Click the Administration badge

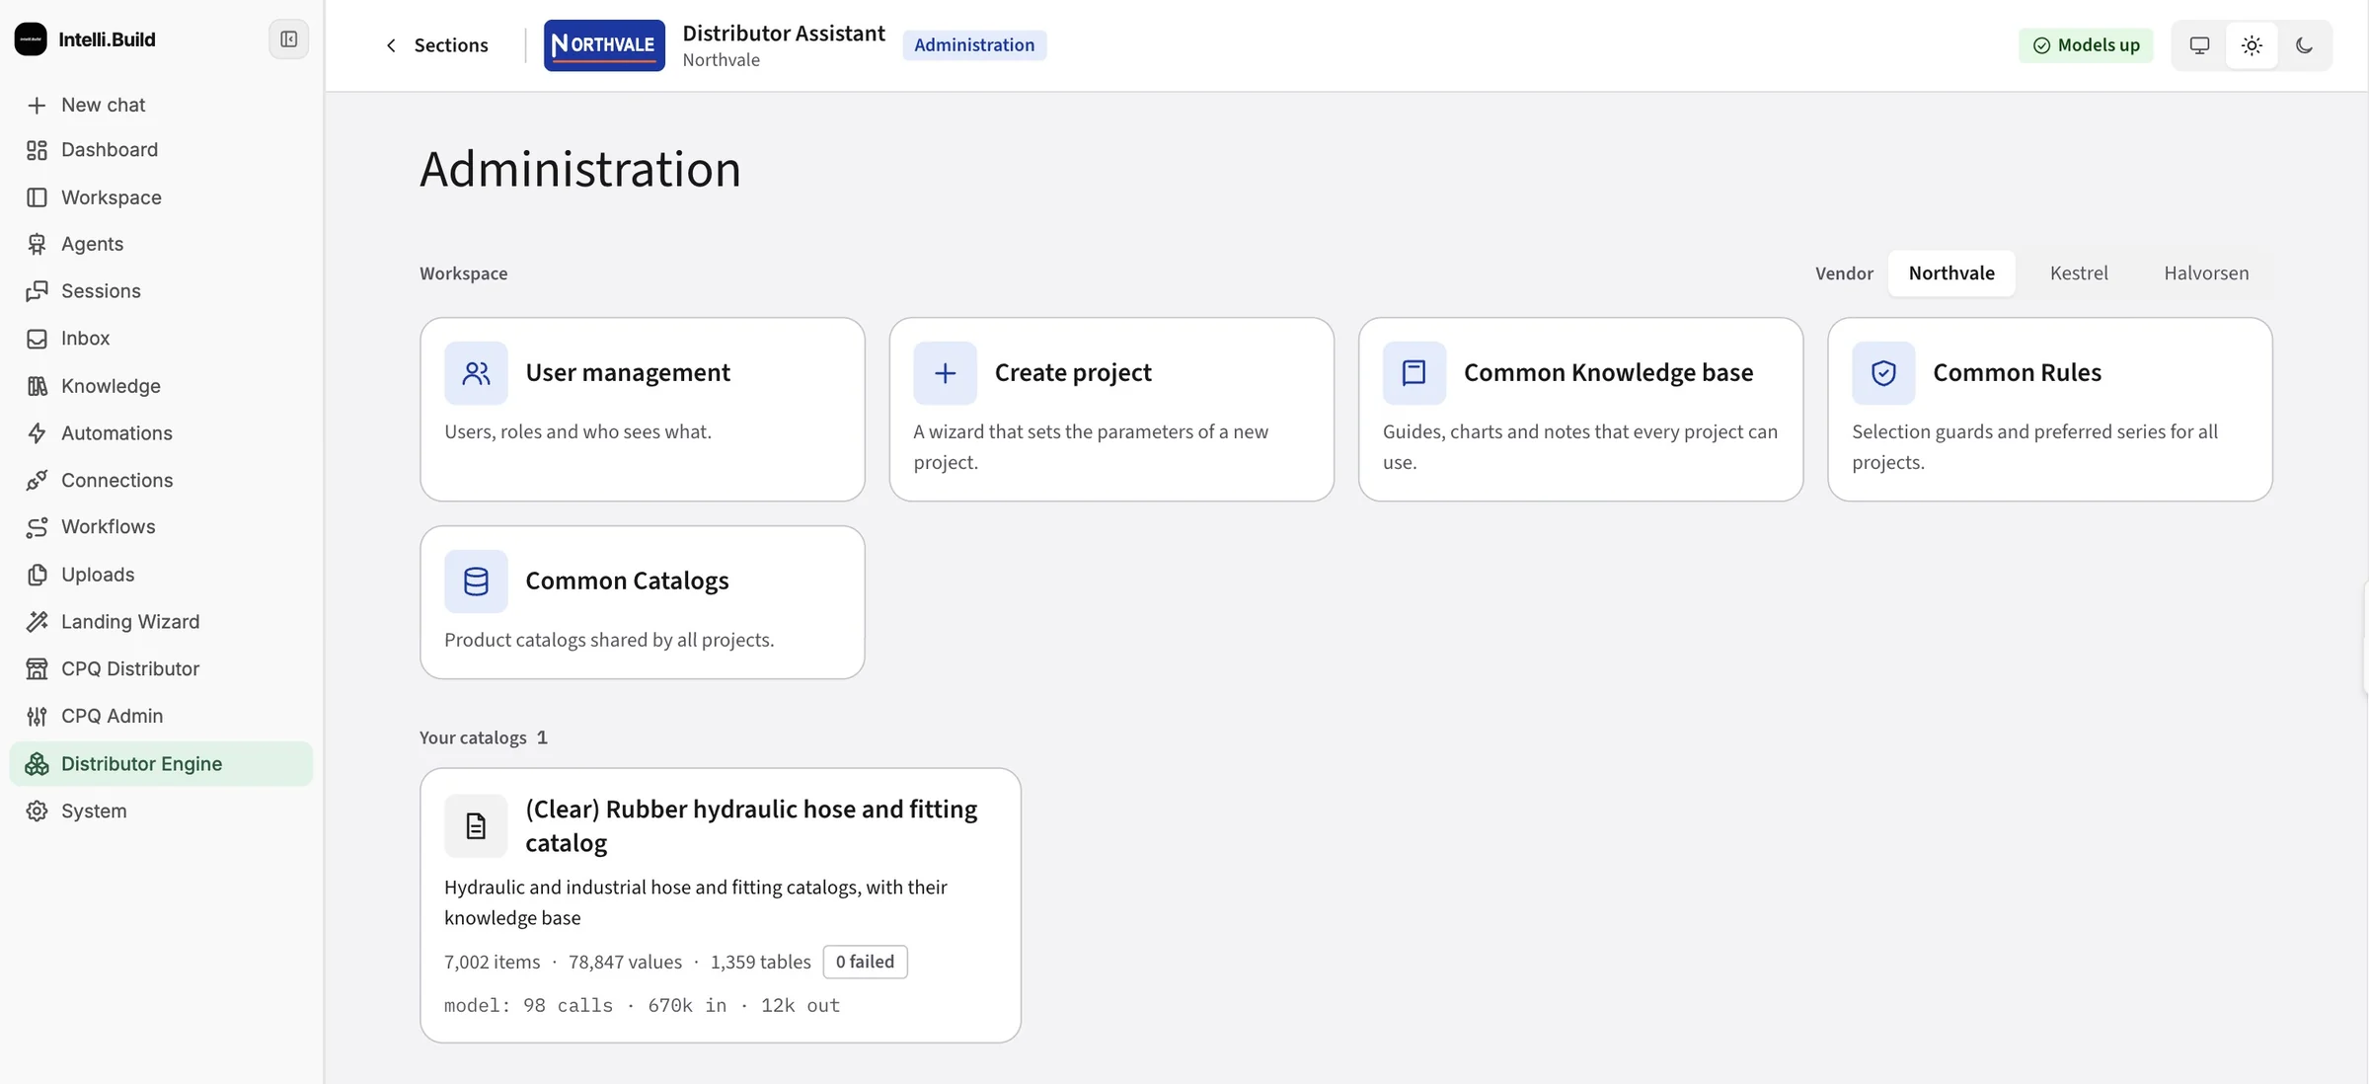coord(974,45)
